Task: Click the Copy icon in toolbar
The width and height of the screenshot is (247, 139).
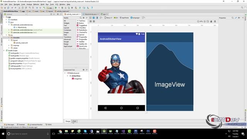Action: [22, 8]
